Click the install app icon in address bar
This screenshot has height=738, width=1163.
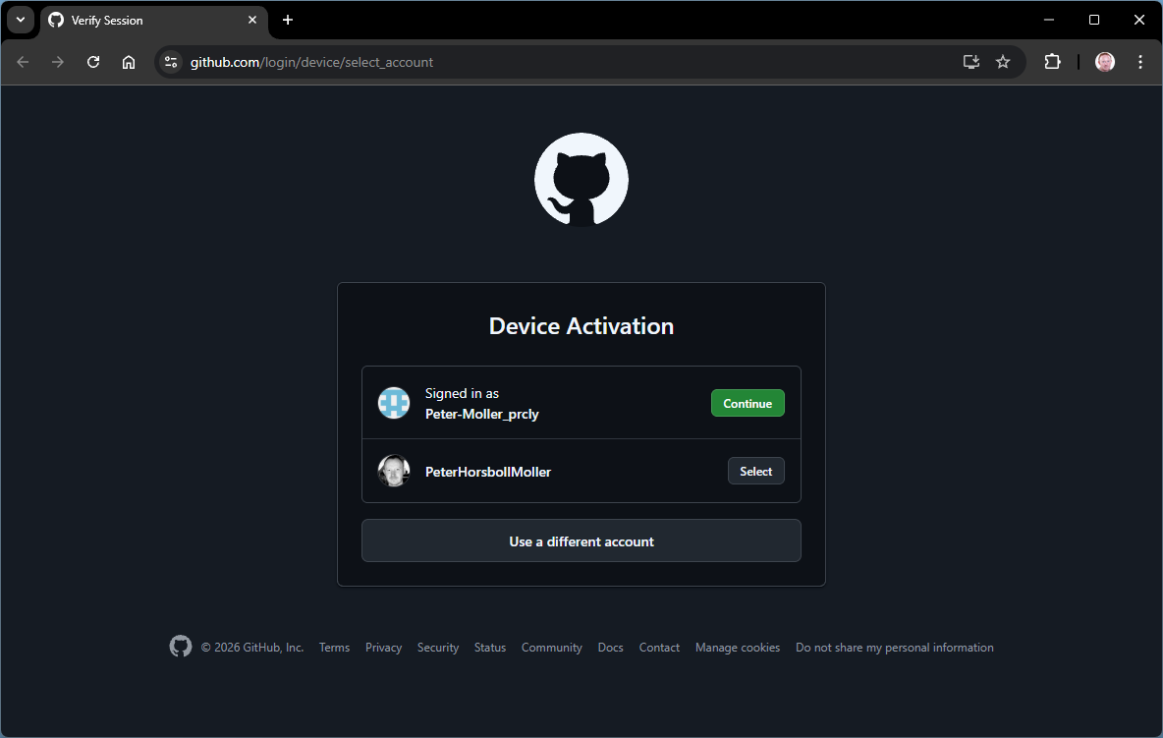[x=970, y=62]
